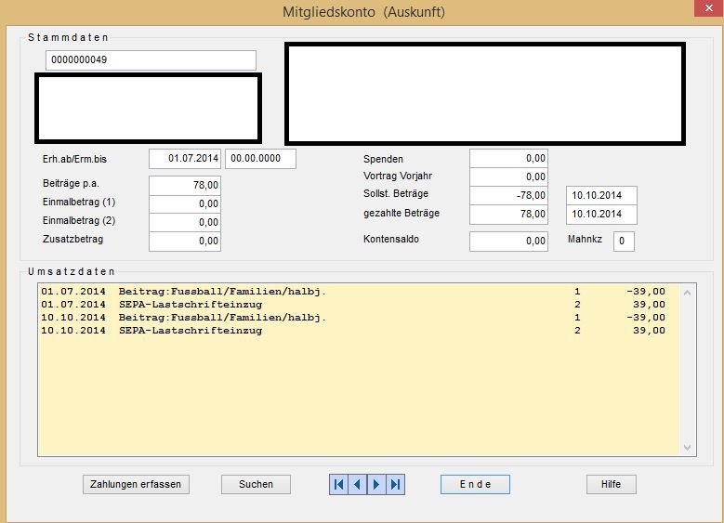The image size is (724, 523).
Task: Open the Suchen search button
Action: 256,484
